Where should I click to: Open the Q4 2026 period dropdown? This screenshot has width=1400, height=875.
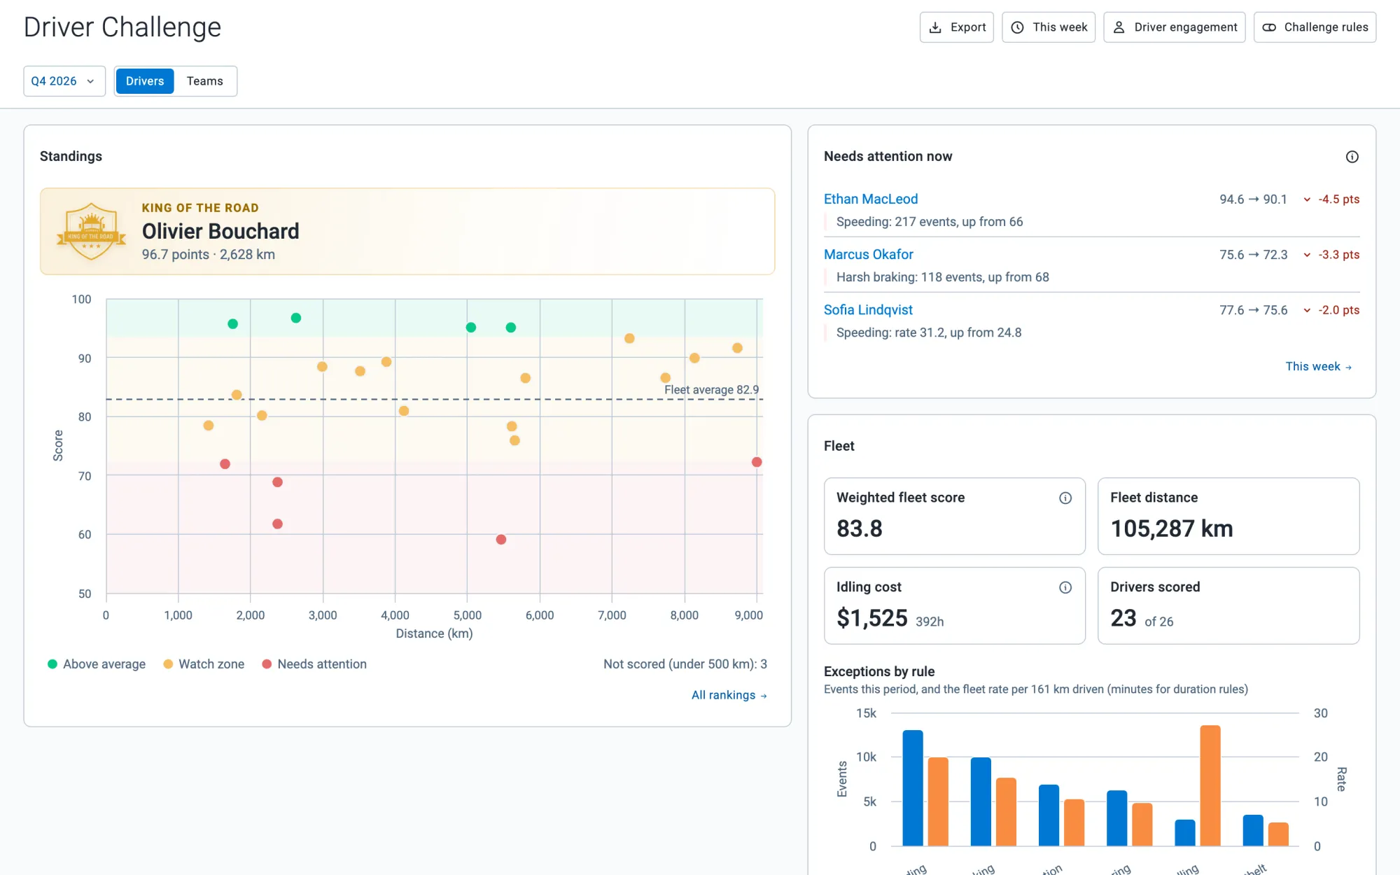tap(64, 81)
